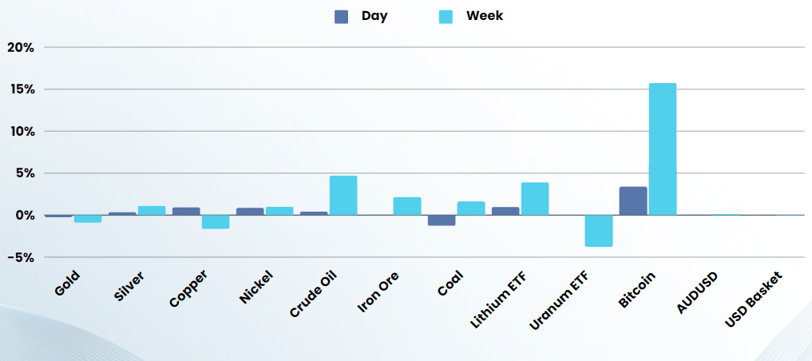Select the Bitcoin daily bar

[632, 200]
